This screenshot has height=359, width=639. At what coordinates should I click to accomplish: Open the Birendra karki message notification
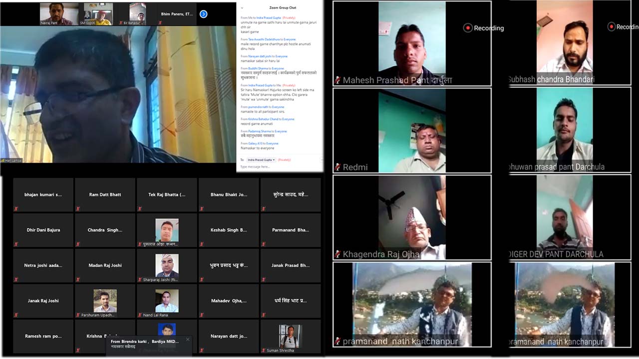click(145, 344)
